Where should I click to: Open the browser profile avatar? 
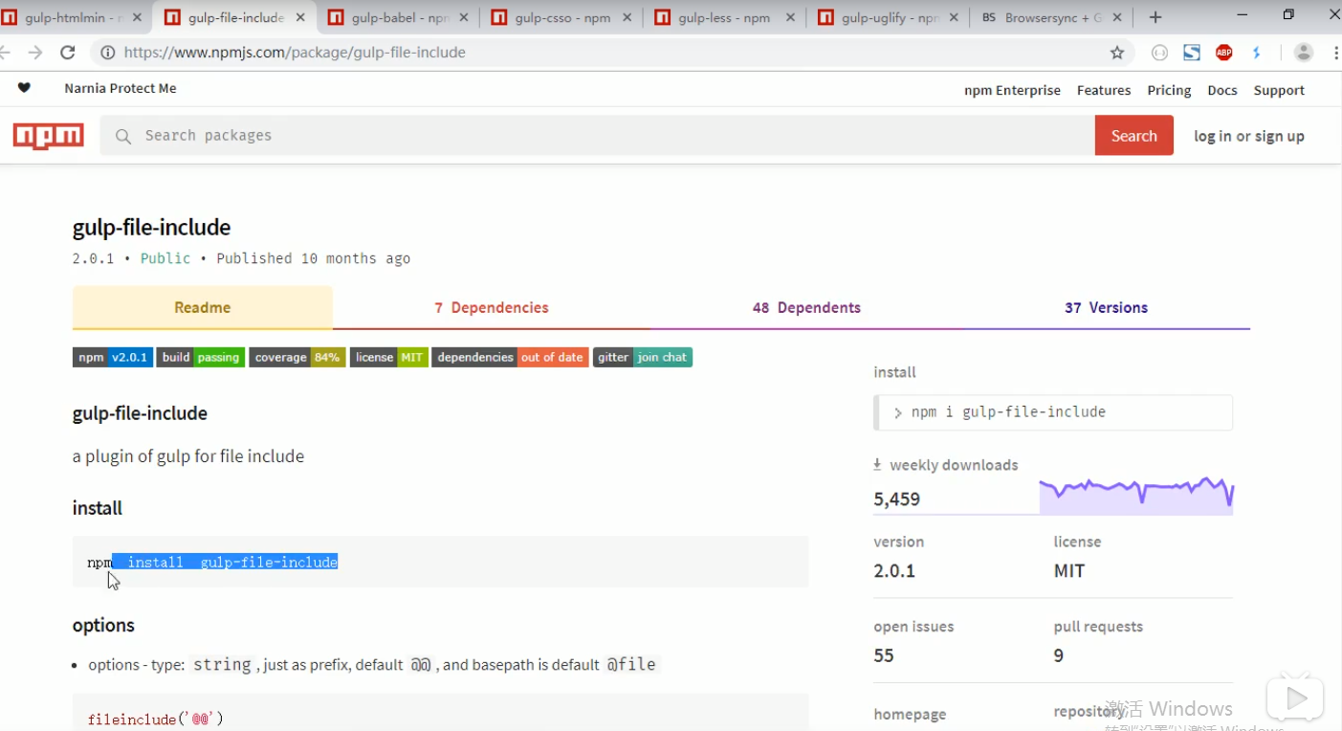pos(1304,53)
